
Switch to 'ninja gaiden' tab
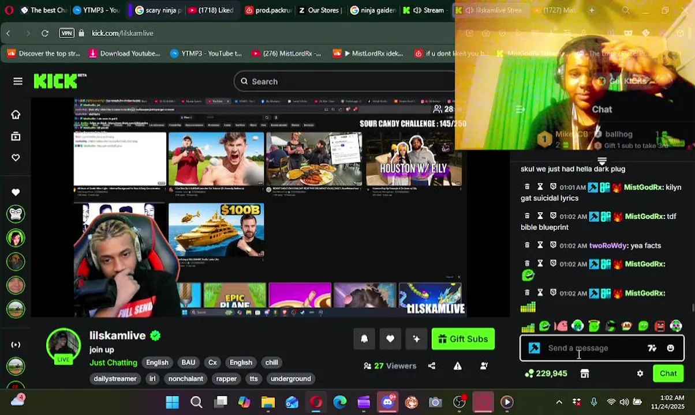[372, 10]
